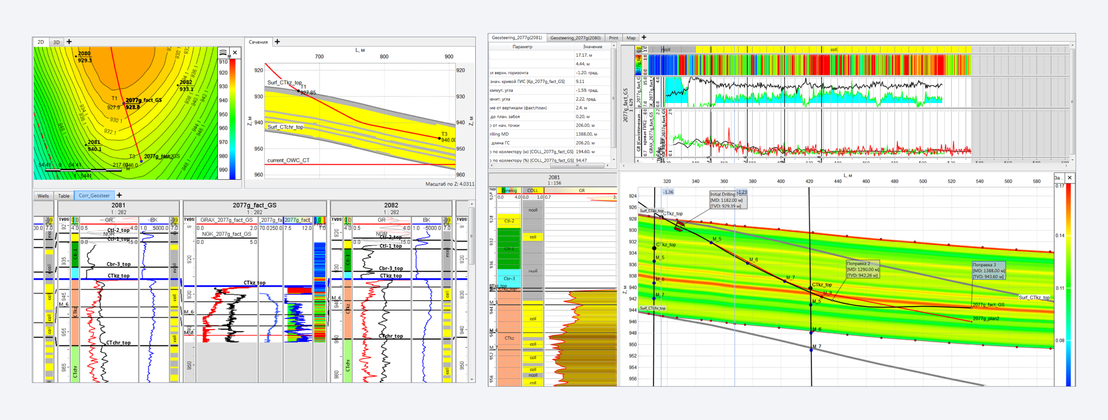Click the Zonelog track header
The height and width of the screenshot is (420, 1108).
(509, 190)
